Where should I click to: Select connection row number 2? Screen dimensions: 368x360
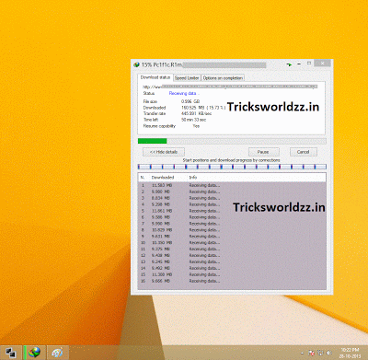(232, 192)
